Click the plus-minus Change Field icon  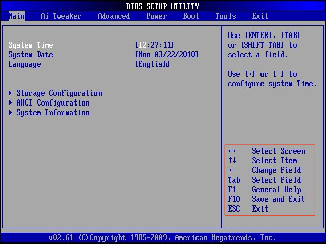[232, 170]
